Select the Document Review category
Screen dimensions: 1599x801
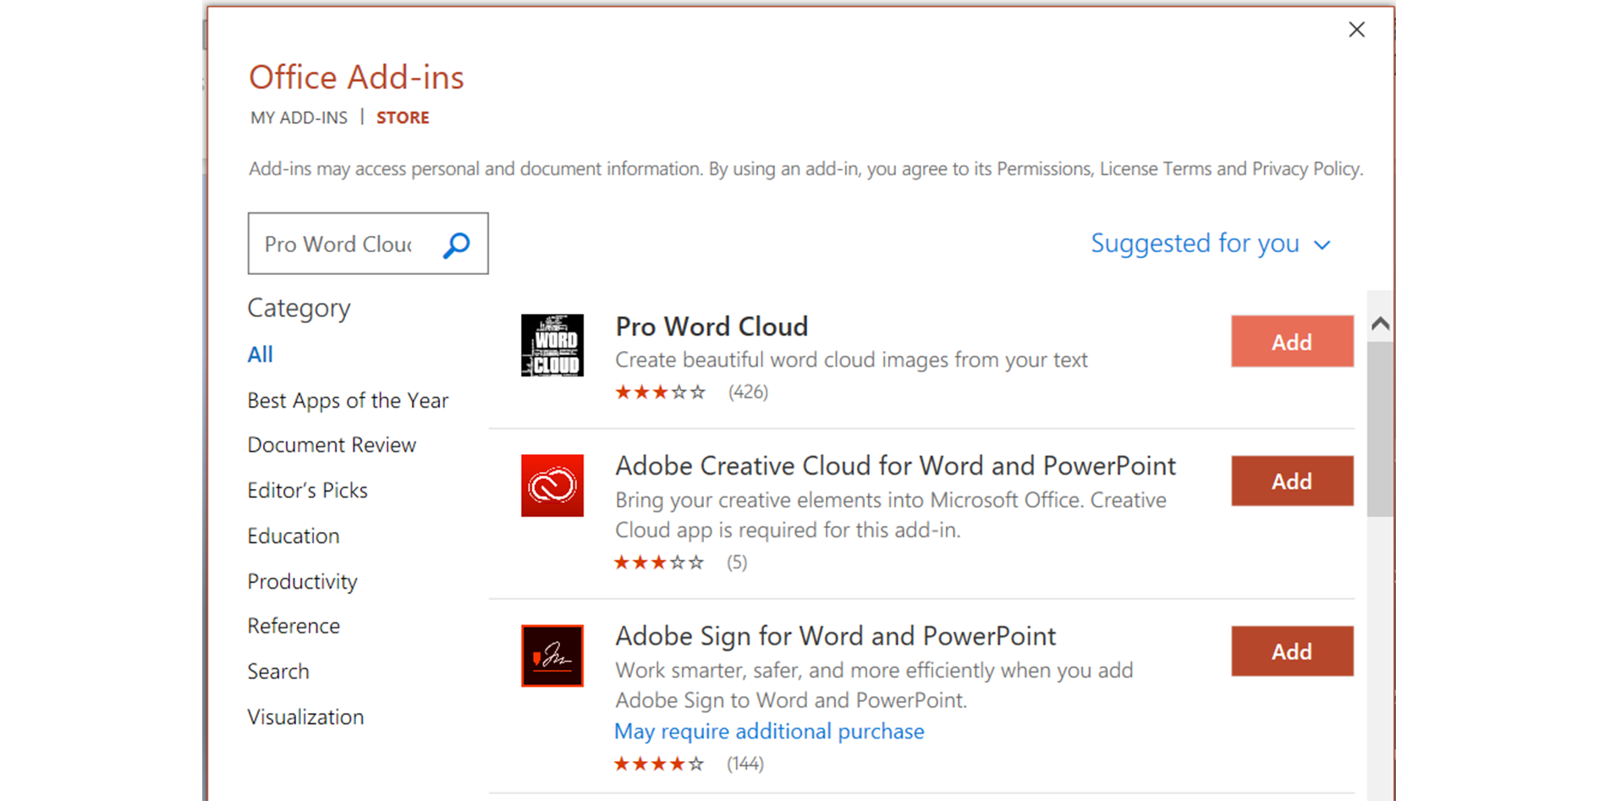point(332,445)
